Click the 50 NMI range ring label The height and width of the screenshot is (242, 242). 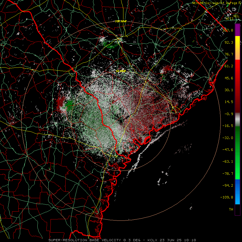(121, 71)
